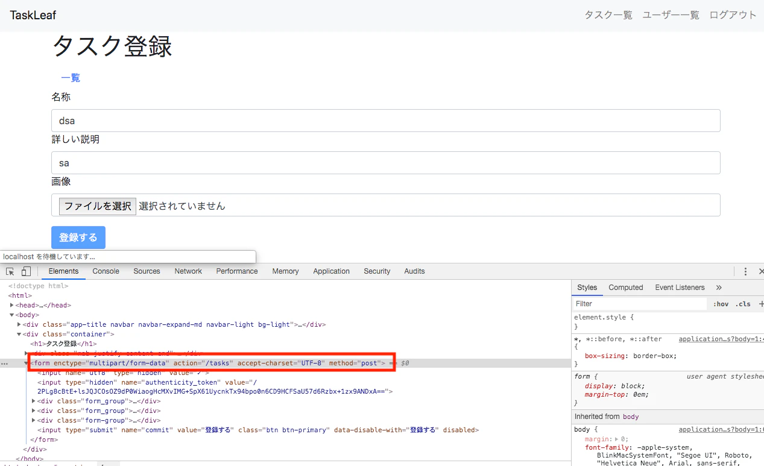Open the Console tab

(x=106, y=271)
